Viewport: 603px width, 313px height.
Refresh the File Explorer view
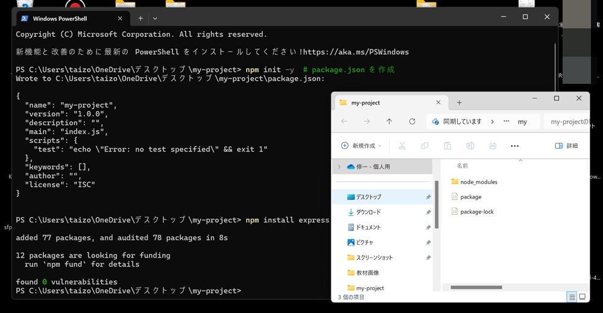(412, 121)
